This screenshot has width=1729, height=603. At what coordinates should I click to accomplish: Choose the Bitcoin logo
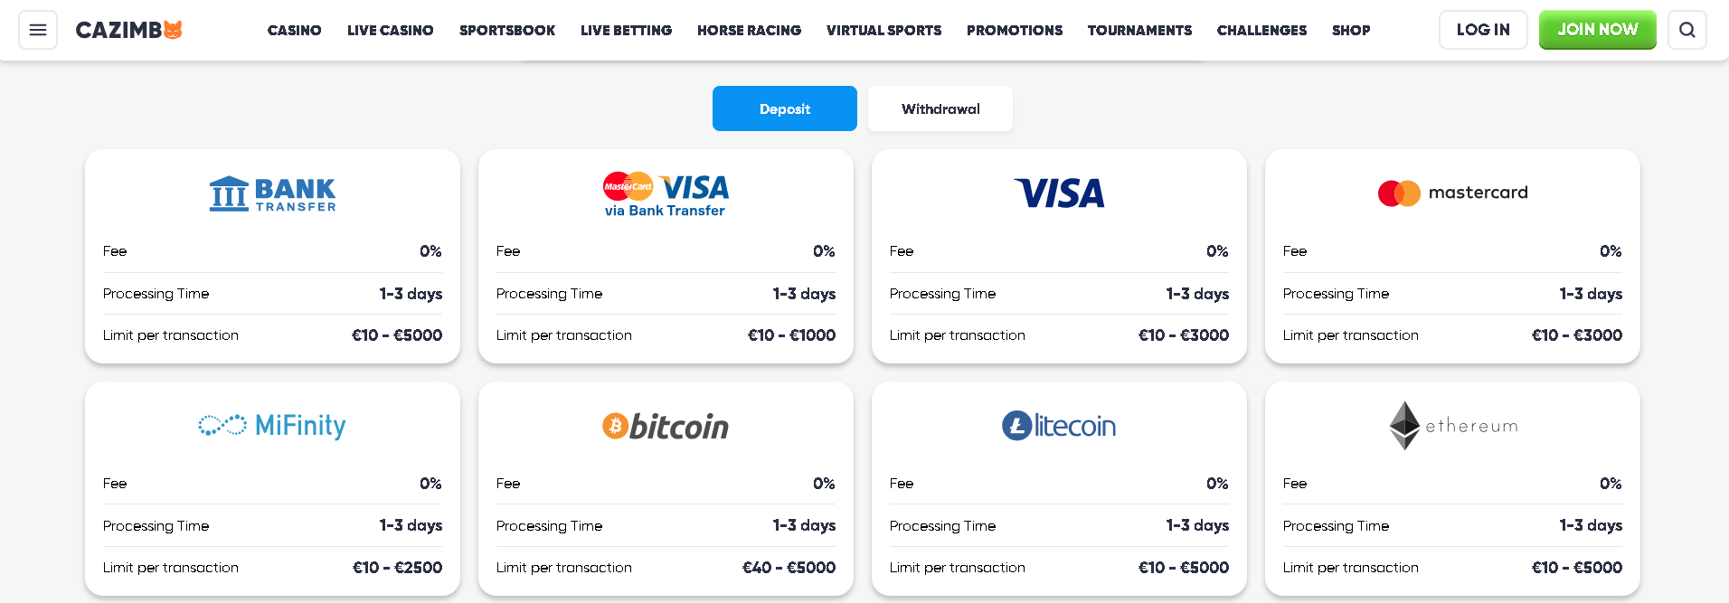666,426
